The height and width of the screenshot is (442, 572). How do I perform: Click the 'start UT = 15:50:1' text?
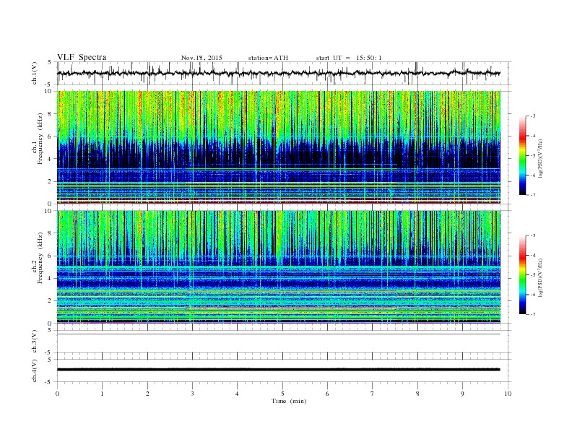(349, 58)
